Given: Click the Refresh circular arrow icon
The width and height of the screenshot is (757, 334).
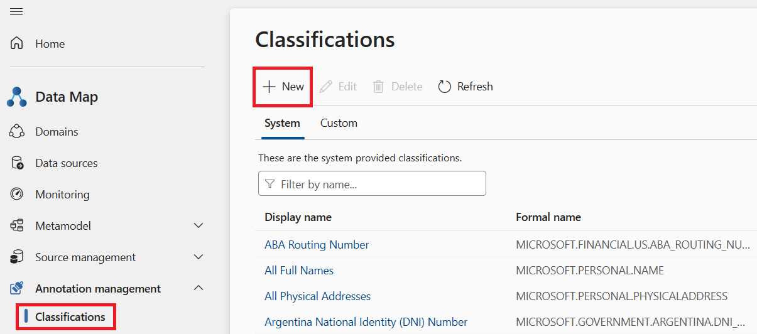Looking at the screenshot, I should click(x=445, y=87).
